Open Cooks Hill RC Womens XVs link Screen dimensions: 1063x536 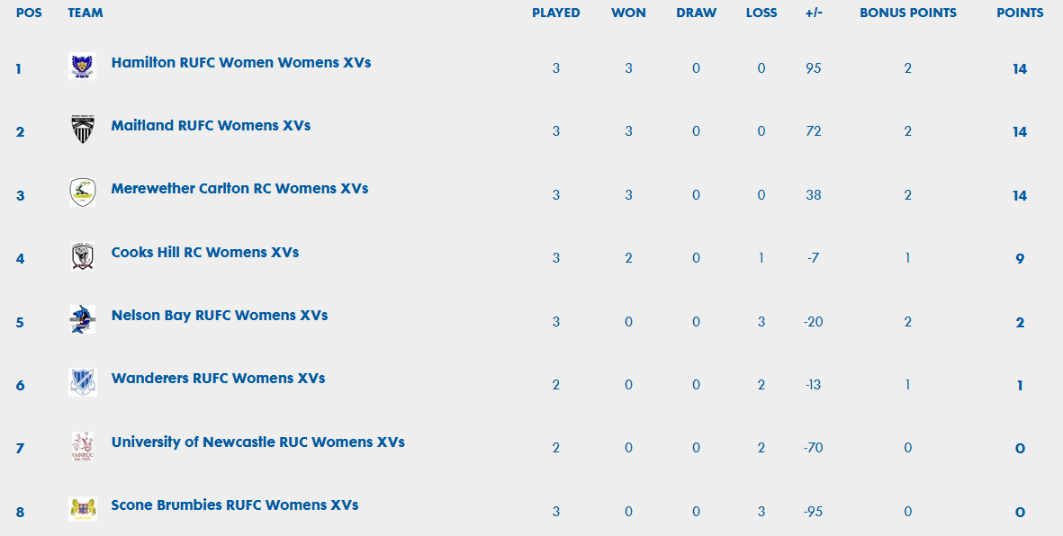click(204, 252)
